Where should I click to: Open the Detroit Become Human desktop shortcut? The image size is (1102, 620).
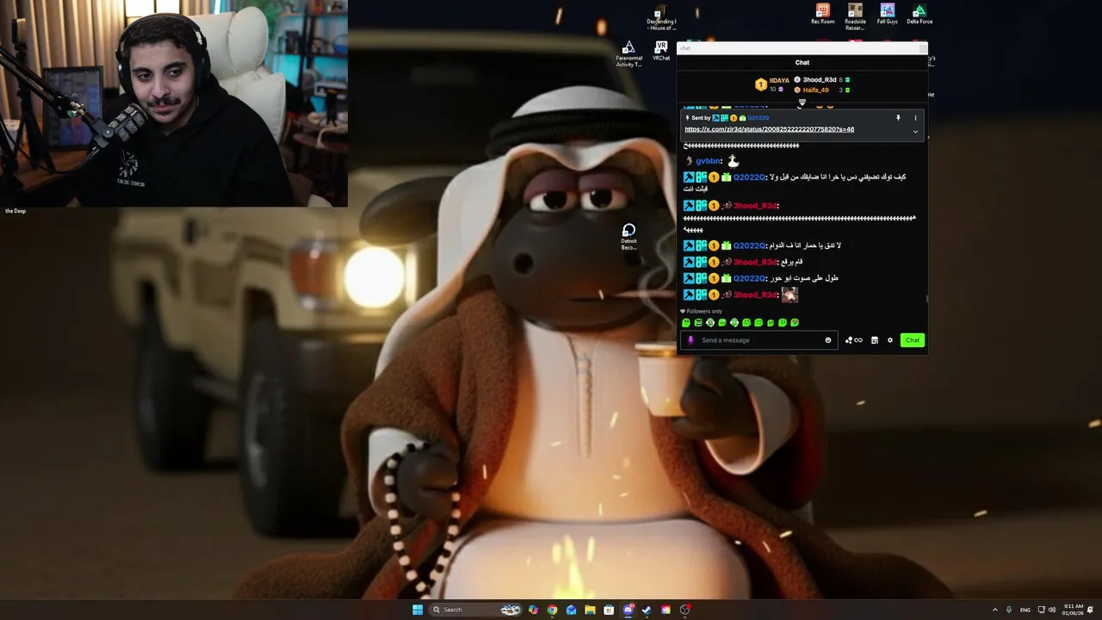click(628, 237)
